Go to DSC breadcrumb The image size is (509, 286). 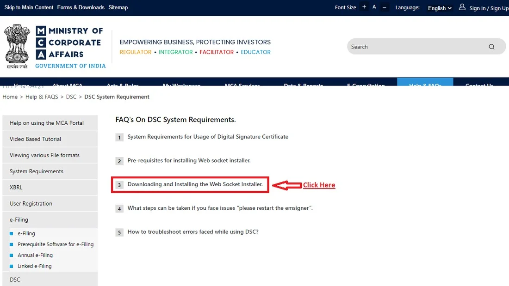pyautogui.click(x=71, y=97)
